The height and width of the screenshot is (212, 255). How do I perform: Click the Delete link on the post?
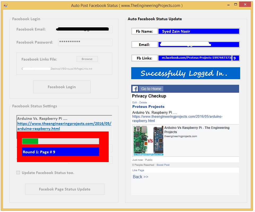click(x=143, y=103)
